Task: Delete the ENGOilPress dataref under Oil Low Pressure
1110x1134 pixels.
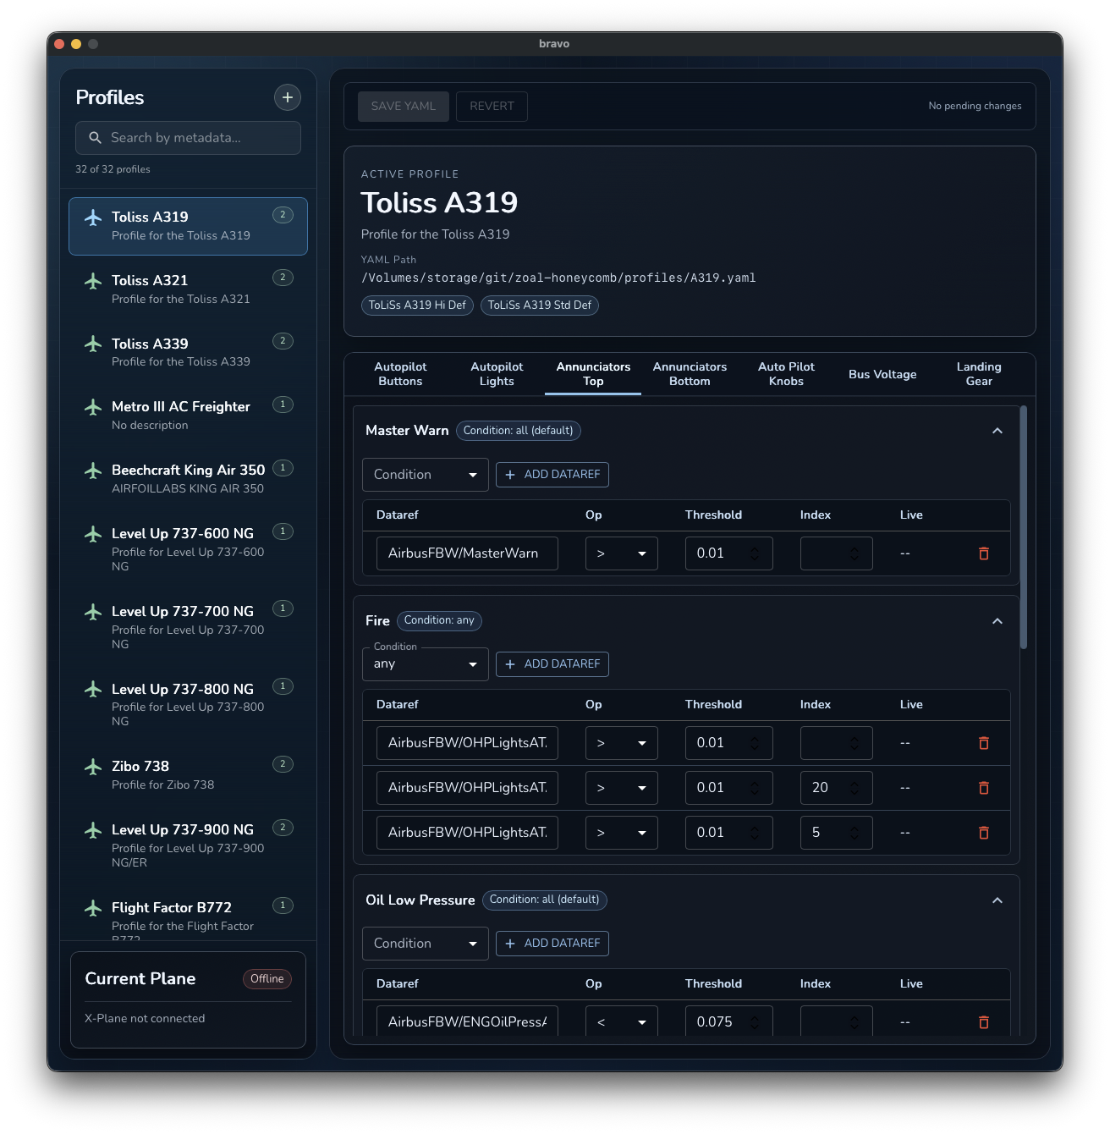Action: [x=983, y=1021]
